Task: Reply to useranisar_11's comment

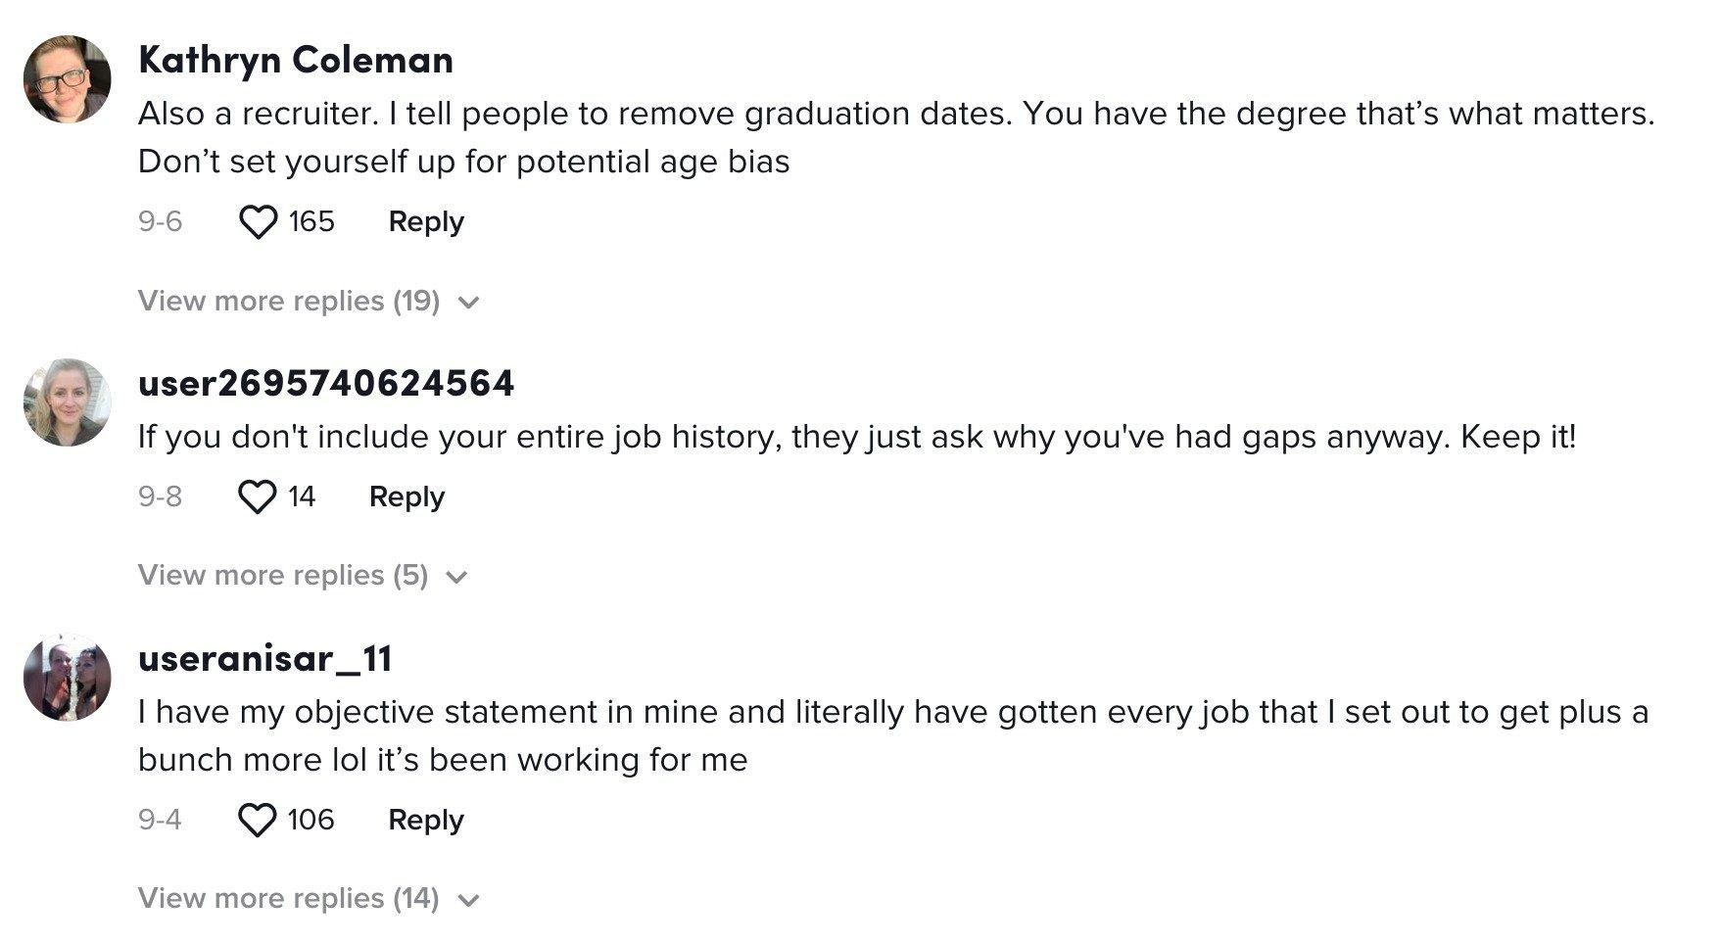Action: [x=426, y=821]
